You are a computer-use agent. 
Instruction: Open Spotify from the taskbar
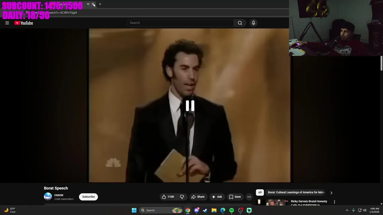(x=232, y=210)
